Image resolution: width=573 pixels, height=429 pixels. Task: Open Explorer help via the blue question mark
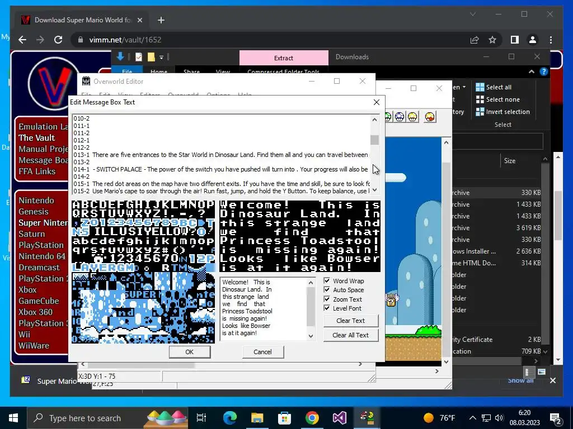[544, 72]
